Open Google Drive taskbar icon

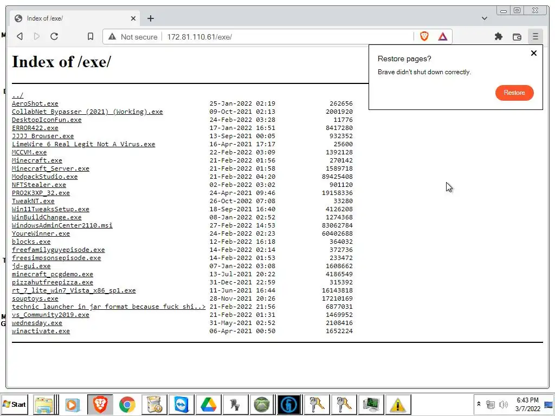[209, 404]
